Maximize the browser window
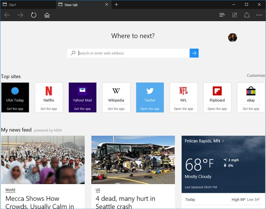Viewport: 266px width, 209px height. [x=246, y=5]
